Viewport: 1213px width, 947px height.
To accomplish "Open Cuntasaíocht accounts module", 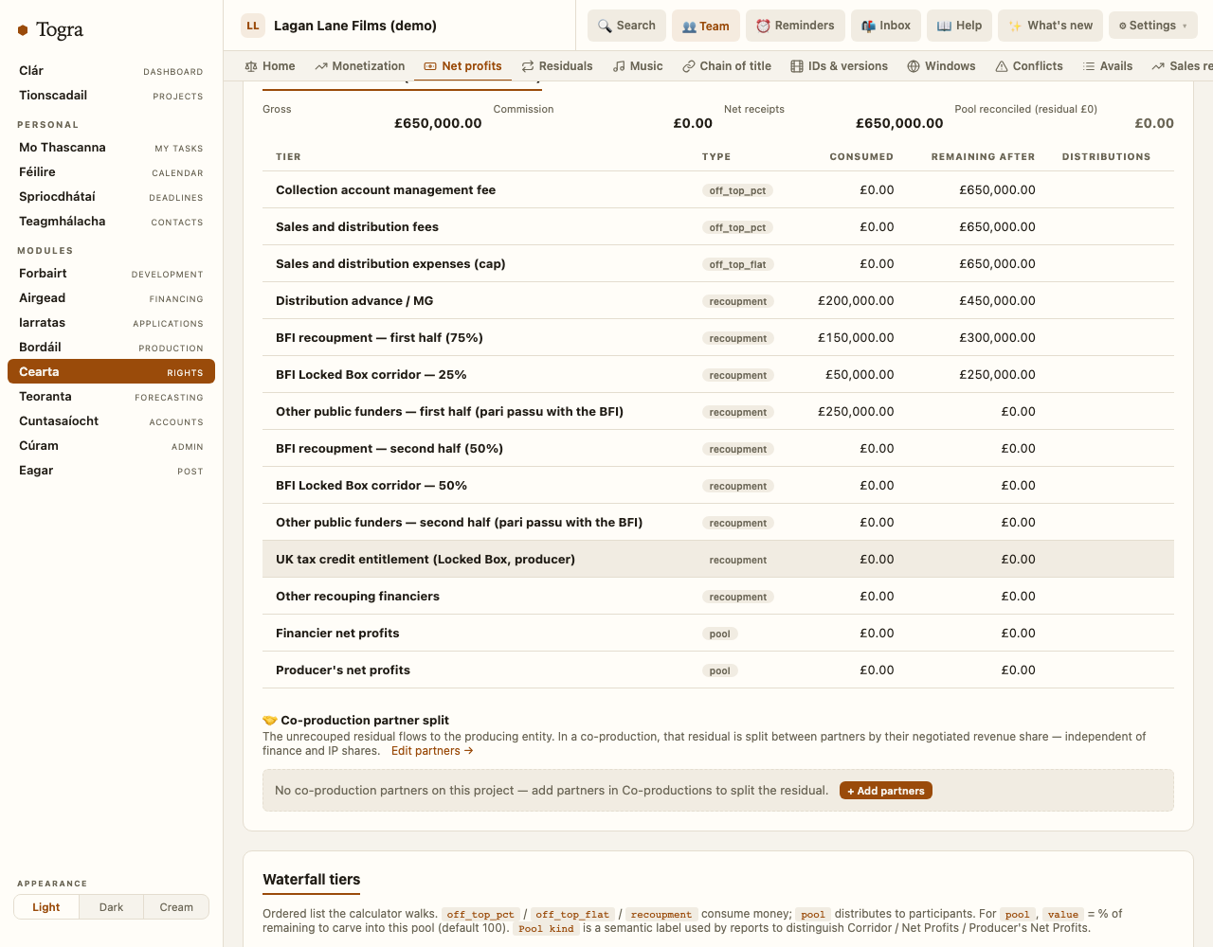I will [111, 421].
